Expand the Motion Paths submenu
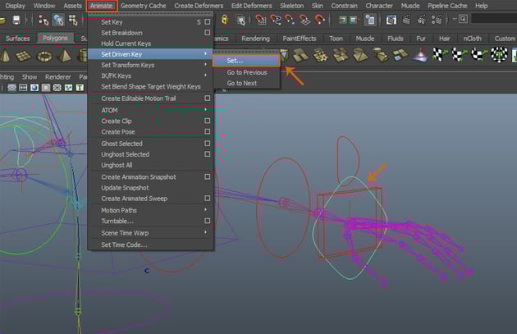 click(151, 210)
